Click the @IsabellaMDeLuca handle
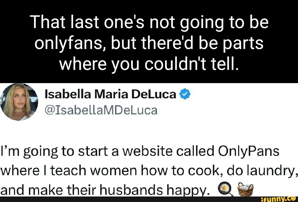This screenshot has width=298, height=202. [100, 110]
